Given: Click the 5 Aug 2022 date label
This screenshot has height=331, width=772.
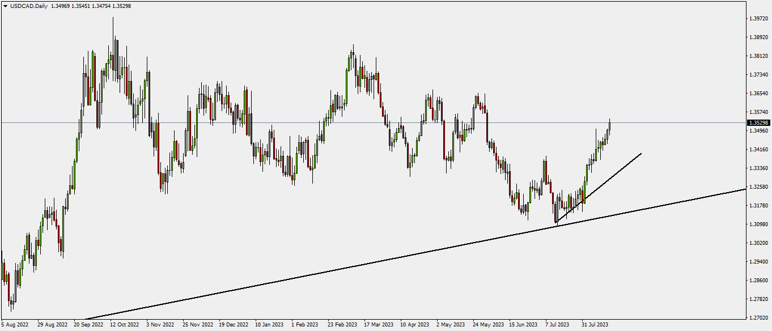Looking at the screenshot, I should [x=15, y=325].
